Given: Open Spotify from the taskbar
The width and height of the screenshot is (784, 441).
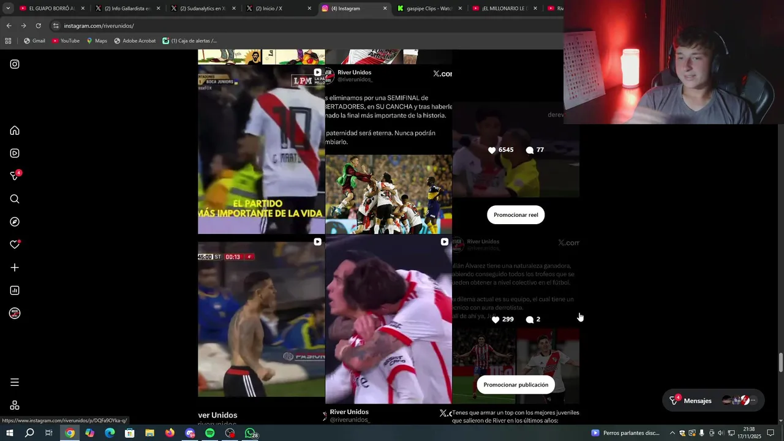Looking at the screenshot, I should point(209,433).
